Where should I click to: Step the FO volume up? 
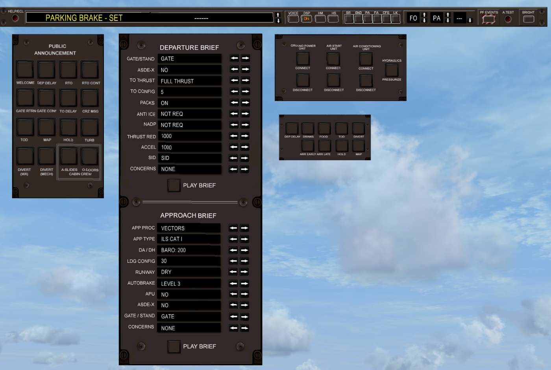(424, 15)
